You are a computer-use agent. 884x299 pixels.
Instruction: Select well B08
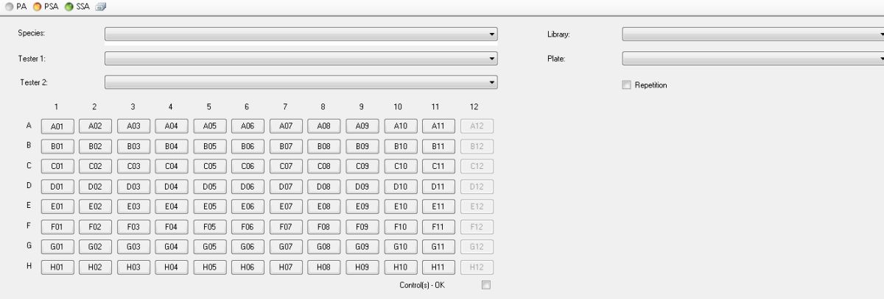point(324,146)
